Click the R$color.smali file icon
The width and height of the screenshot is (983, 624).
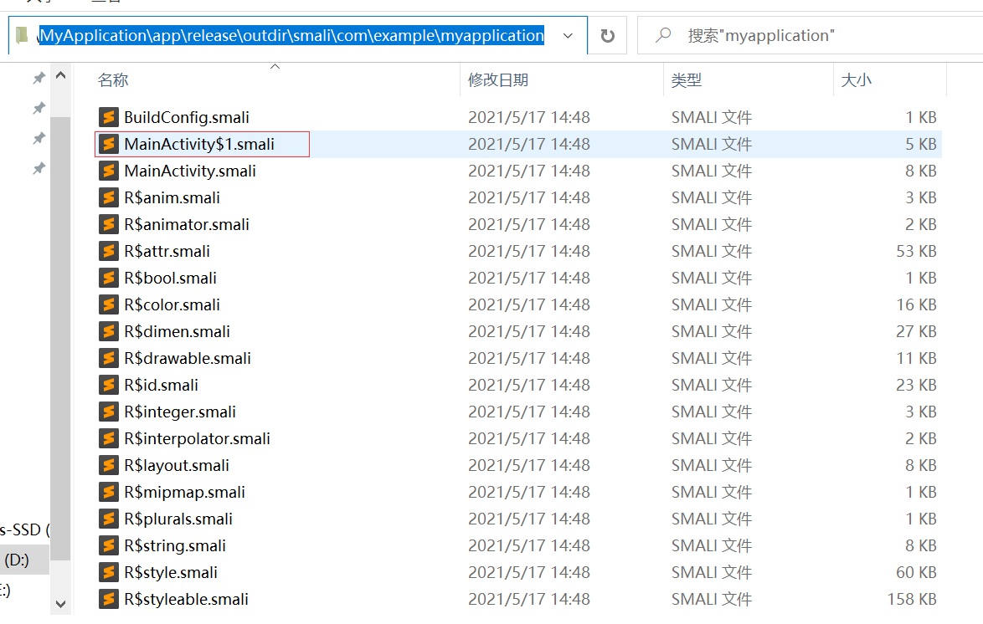pyautogui.click(x=109, y=304)
